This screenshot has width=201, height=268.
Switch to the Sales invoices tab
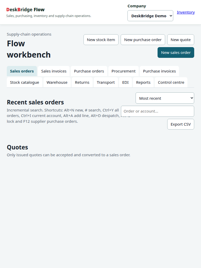pos(54,71)
